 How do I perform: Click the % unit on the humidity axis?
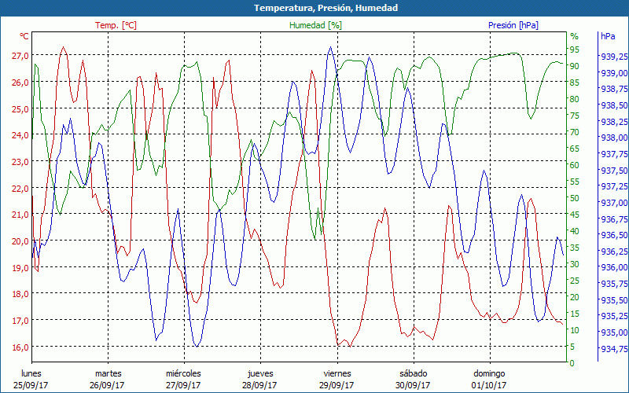pos(574,36)
